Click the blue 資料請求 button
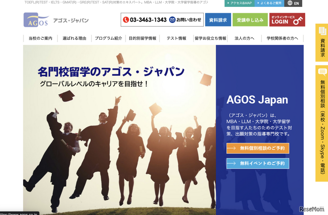The width and height of the screenshot is (328, 215). (x=218, y=19)
